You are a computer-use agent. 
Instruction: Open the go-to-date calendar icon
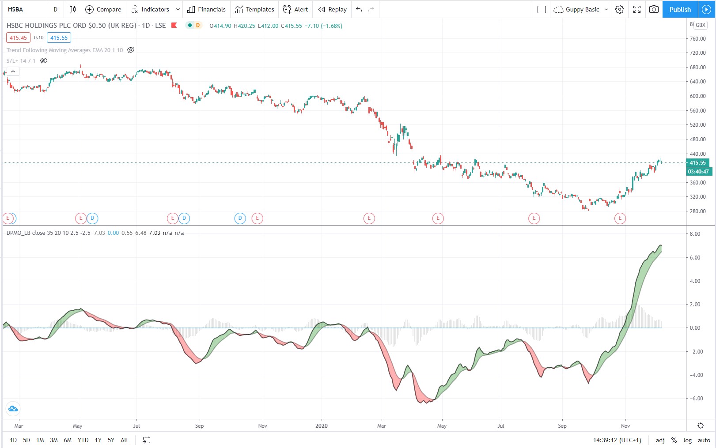point(147,440)
